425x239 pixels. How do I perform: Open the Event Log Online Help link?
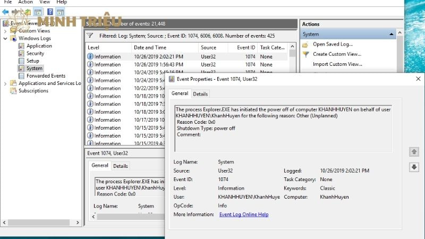click(244, 215)
